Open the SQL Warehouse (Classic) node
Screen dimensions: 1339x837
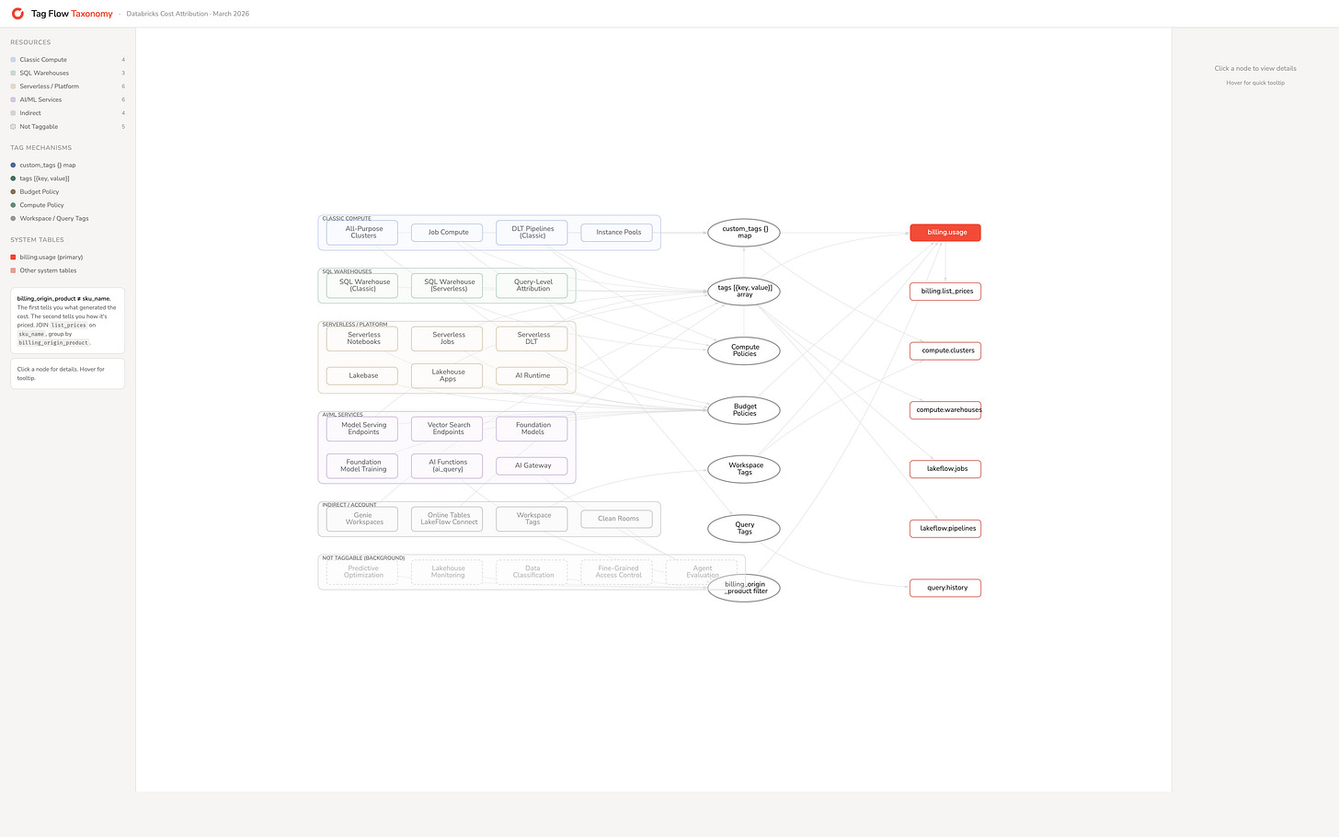coord(362,286)
